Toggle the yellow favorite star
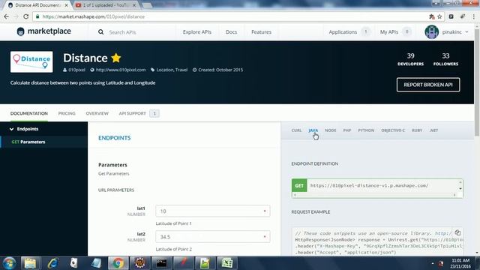The height and width of the screenshot is (270, 480). click(x=116, y=58)
